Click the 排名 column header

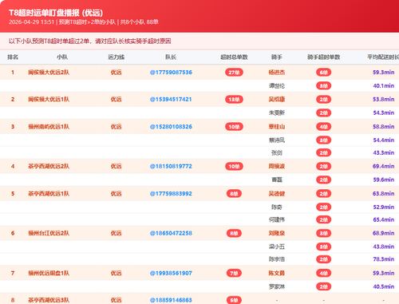(x=13, y=57)
